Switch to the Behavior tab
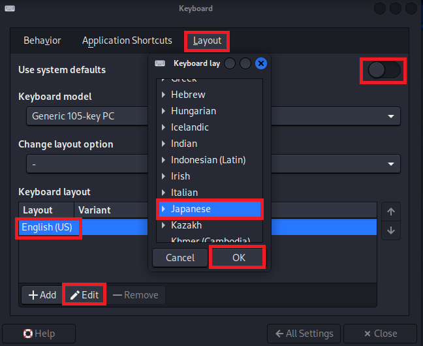423x346 pixels. 42,40
